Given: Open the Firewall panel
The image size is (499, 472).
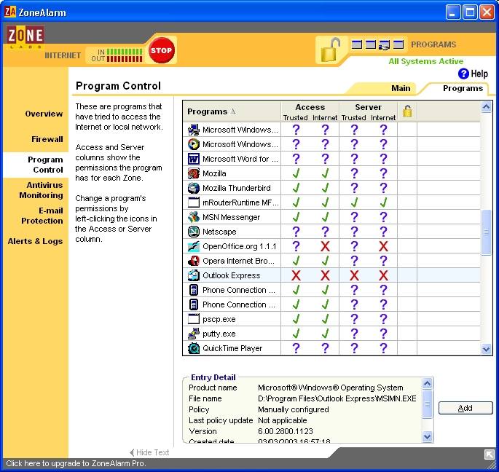Looking at the screenshot, I should (47, 139).
